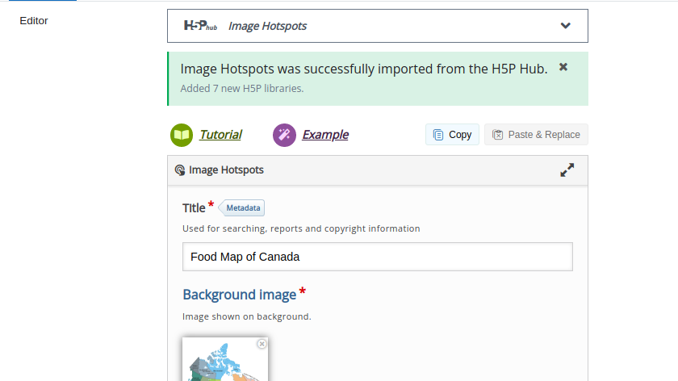Open the Image Hotspots content type selector
This screenshot has height=381, width=678.
(x=378, y=26)
